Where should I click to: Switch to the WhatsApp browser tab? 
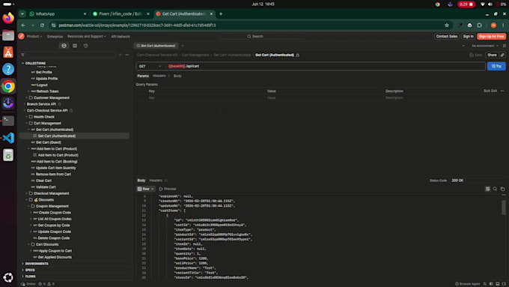click(x=58, y=14)
